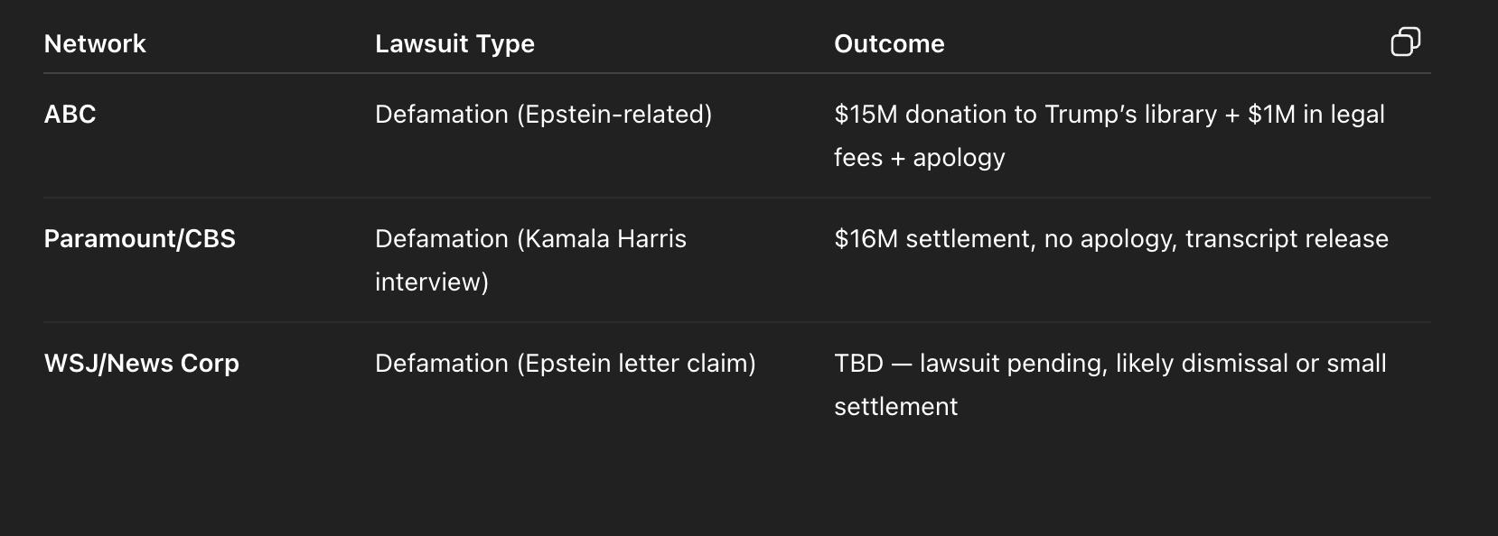Click the WSJ/News Corp network cell
This screenshot has width=1498, height=536.
(142, 364)
